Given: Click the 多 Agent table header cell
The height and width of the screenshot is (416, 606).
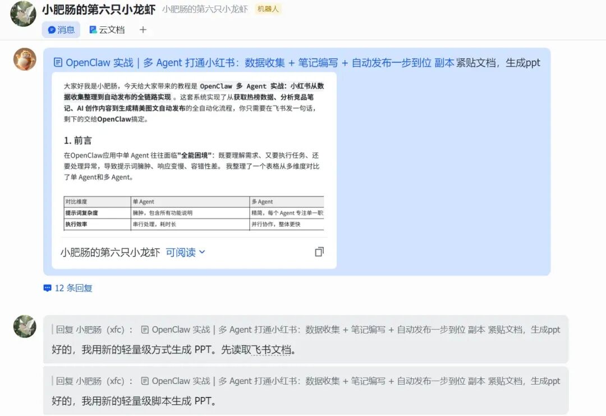Looking at the screenshot, I should click(x=287, y=202).
